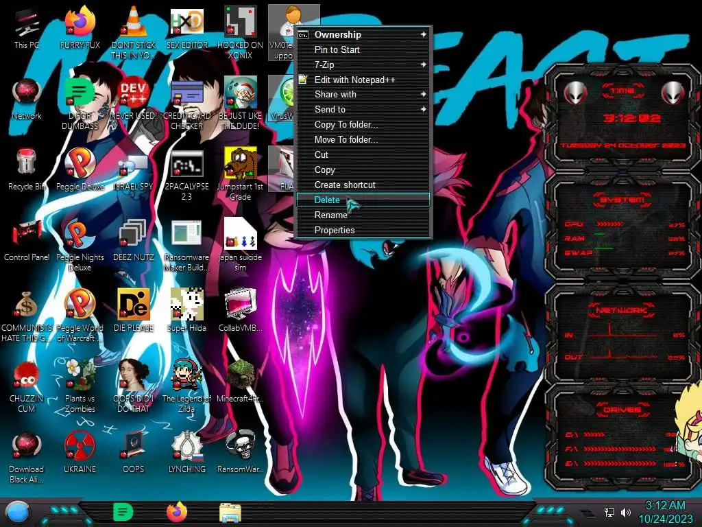The image size is (702, 527).
Task: Choose Edit with Notepad++
Action: pos(363,80)
